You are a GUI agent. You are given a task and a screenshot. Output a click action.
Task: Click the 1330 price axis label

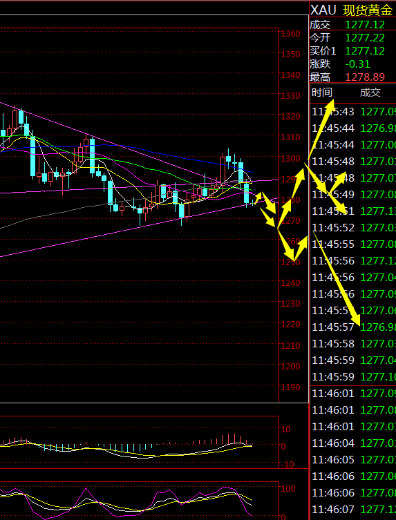290,96
